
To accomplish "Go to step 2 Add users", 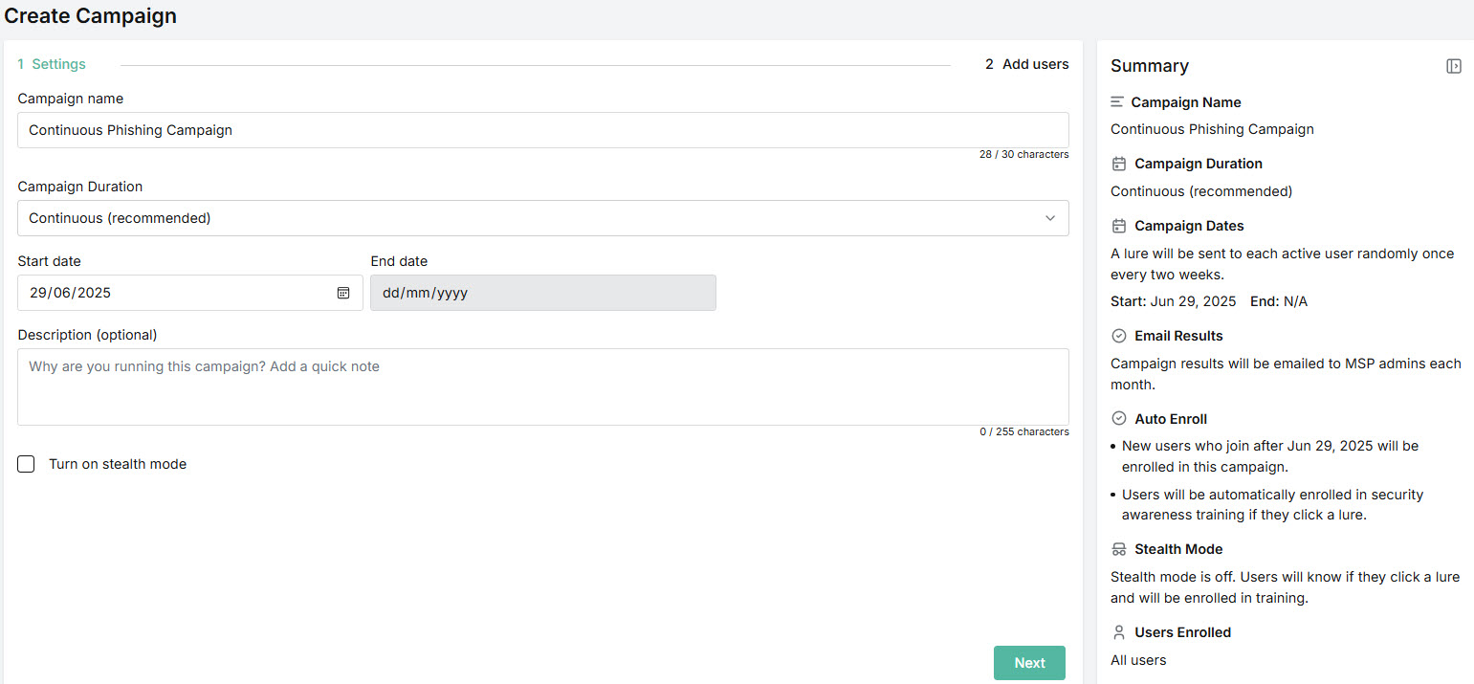I will [x=1027, y=64].
